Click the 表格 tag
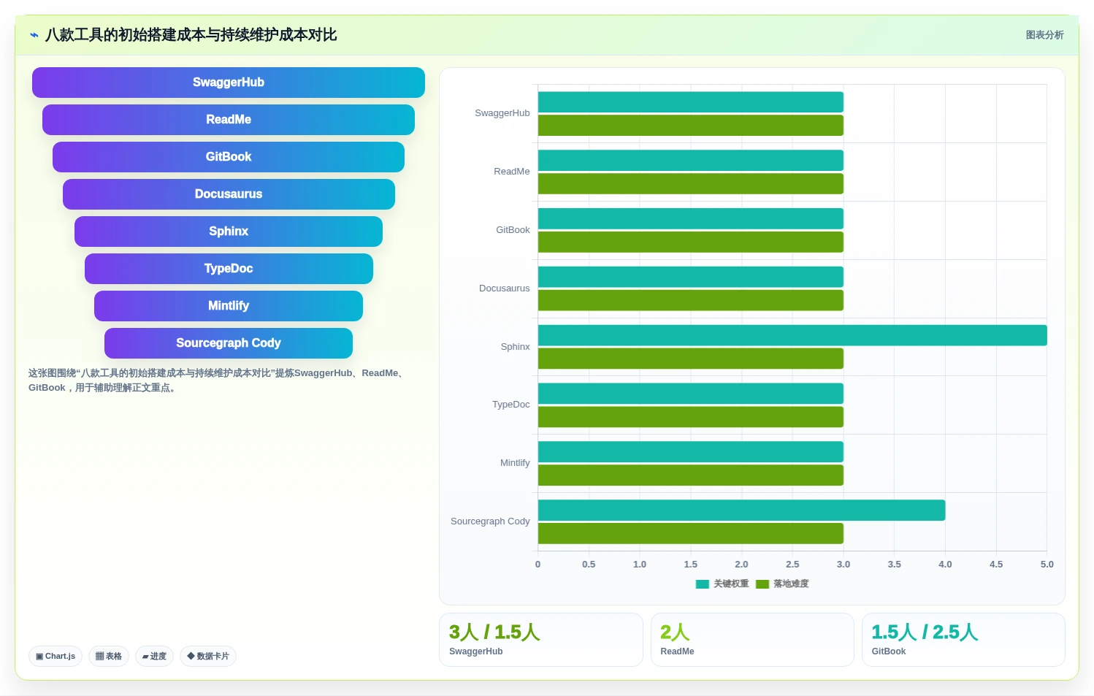The image size is (1094, 696). click(x=109, y=656)
